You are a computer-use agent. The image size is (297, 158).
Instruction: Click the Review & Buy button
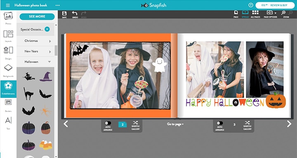click(x=275, y=5)
